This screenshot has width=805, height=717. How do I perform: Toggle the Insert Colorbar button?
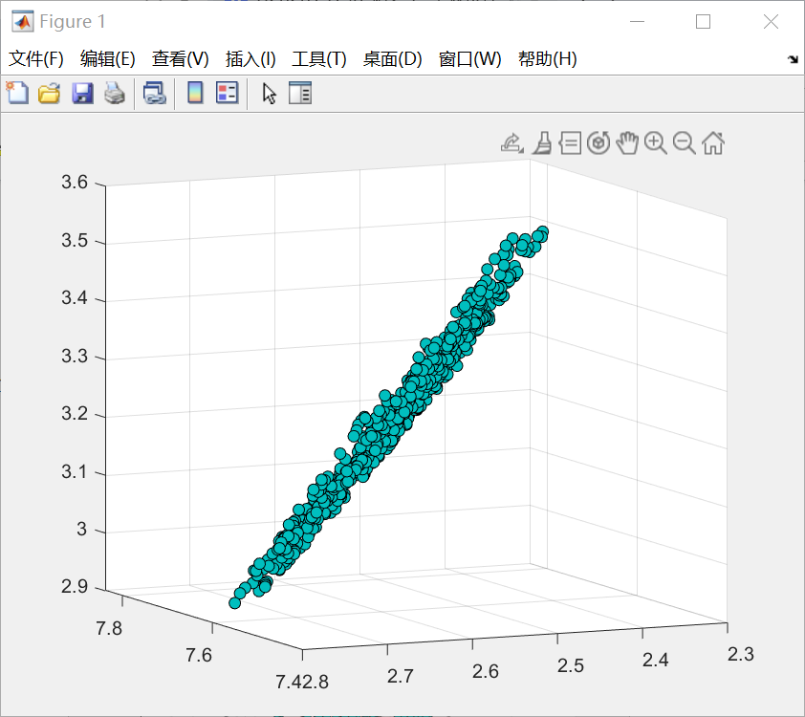click(x=195, y=93)
